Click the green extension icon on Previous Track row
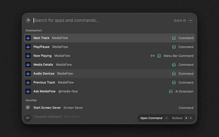The width and height of the screenshot is (219, 137). [174, 83]
